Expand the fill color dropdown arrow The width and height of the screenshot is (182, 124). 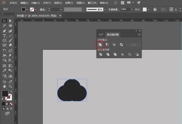pyautogui.click(x=27, y=10)
